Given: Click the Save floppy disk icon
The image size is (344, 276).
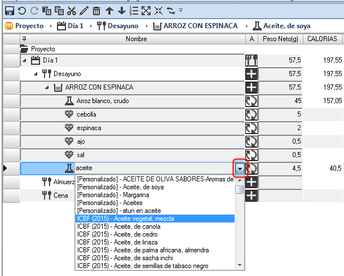Looking at the screenshot, I should click(x=10, y=11).
